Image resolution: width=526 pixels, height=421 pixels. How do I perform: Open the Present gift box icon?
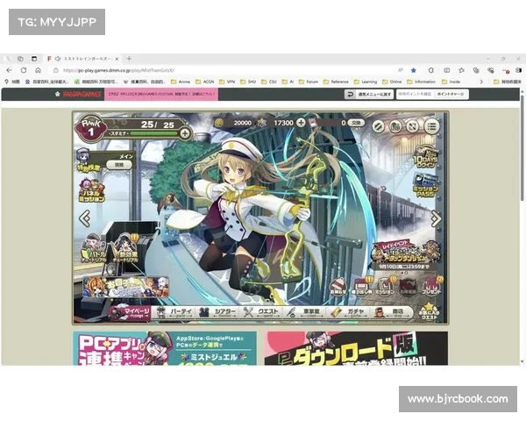(x=431, y=287)
